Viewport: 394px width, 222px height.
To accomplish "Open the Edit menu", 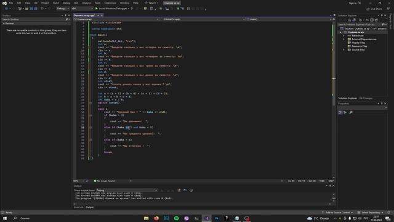I will (x=19, y=3).
